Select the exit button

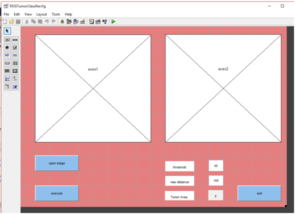click(x=259, y=193)
